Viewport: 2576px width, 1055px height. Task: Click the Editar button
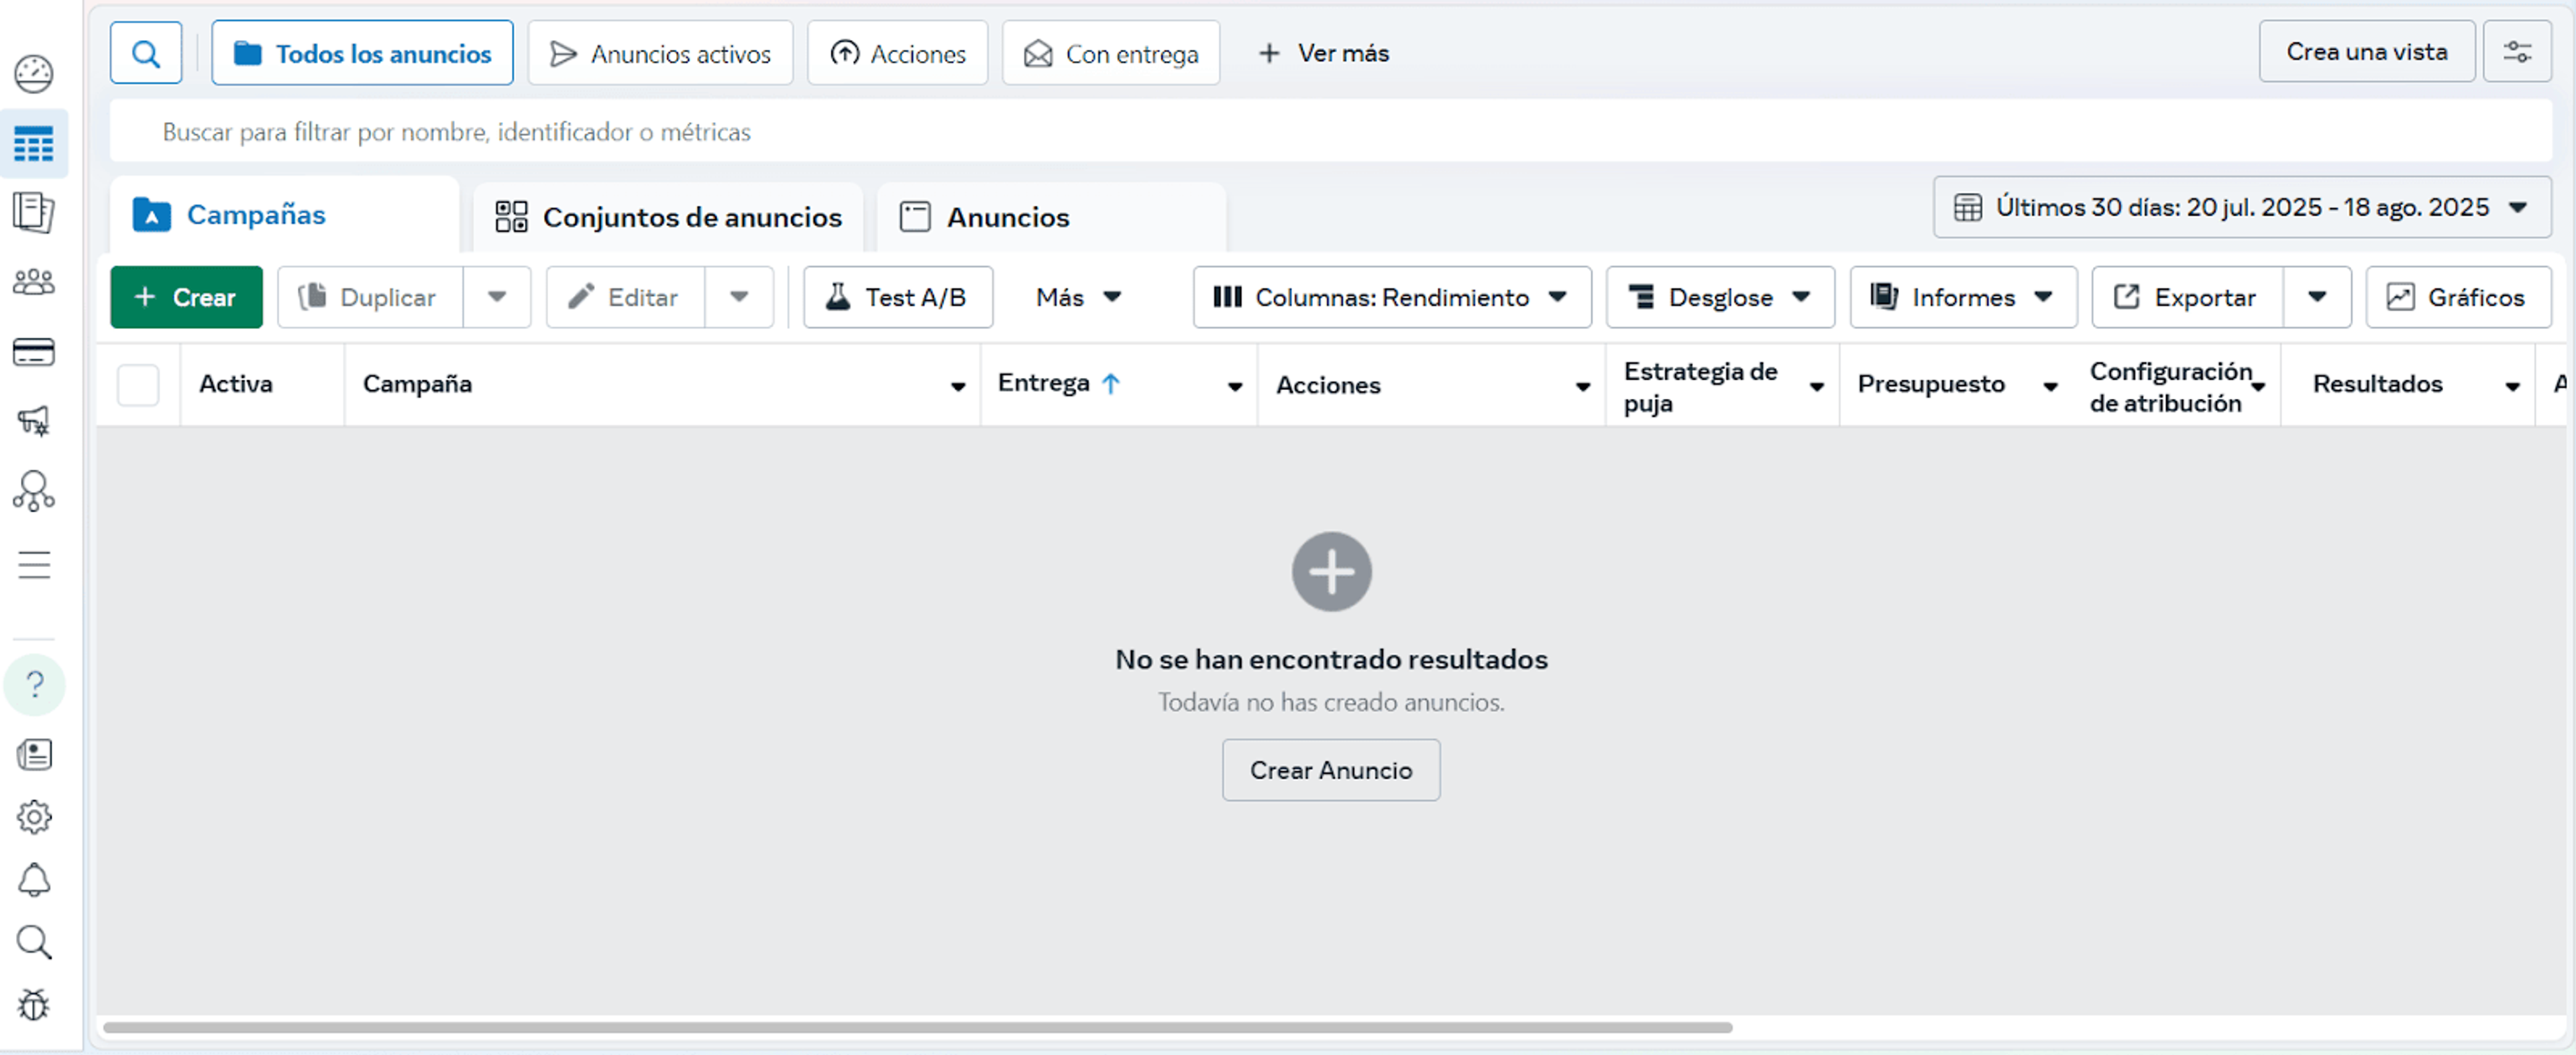tap(625, 298)
